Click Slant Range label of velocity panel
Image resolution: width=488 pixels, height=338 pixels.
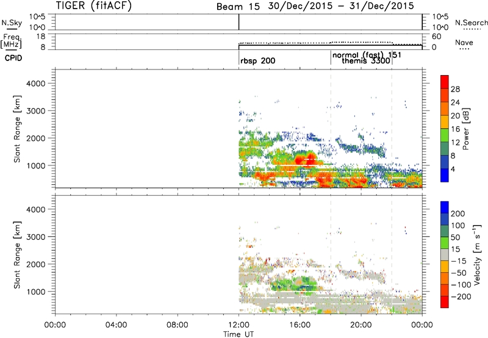[x=17, y=255]
